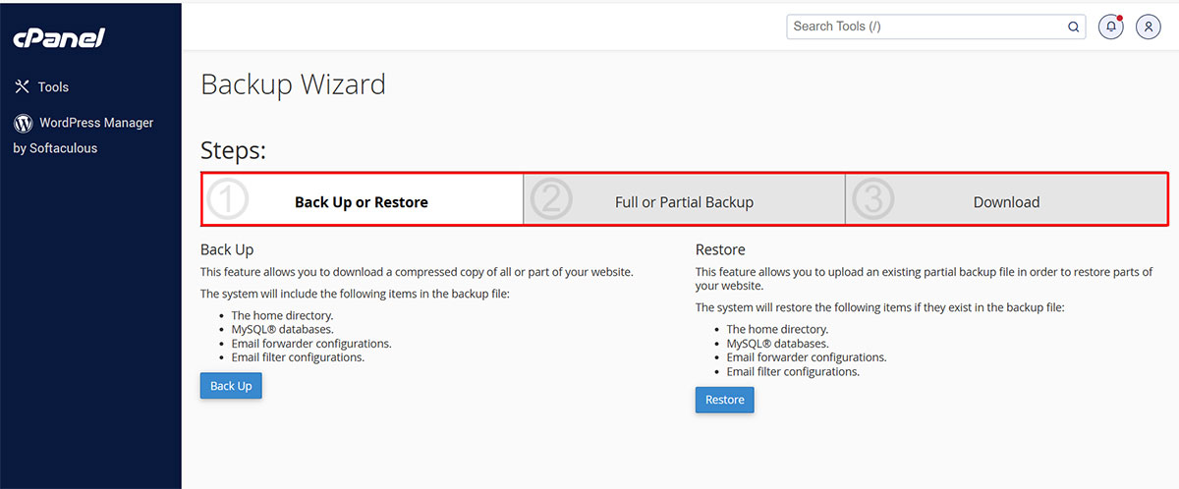Select the Download step

(1006, 200)
